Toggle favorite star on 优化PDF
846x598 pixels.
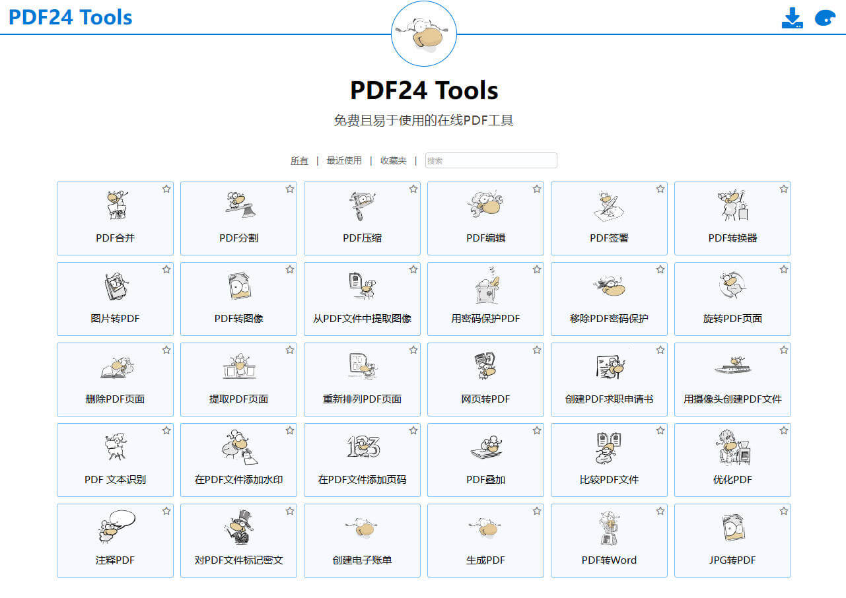pyautogui.click(x=784, y=430)
